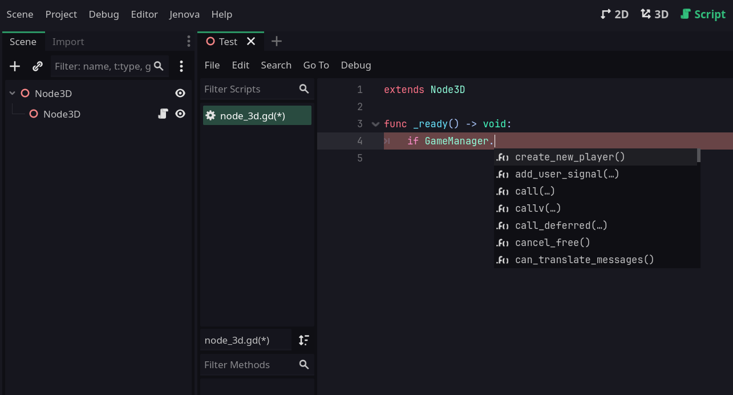Switch to the 2D workspace

[614, 14]
